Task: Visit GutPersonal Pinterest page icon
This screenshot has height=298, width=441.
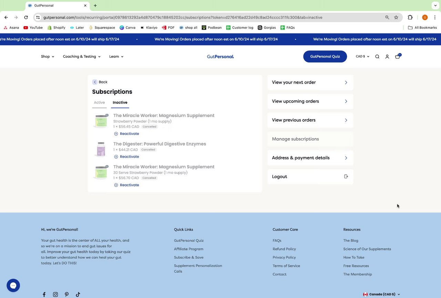Action: click(66, 295)
